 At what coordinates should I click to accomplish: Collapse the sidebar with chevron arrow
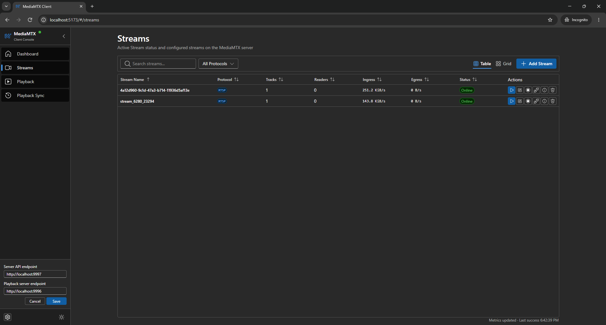[x=64, y=36]
